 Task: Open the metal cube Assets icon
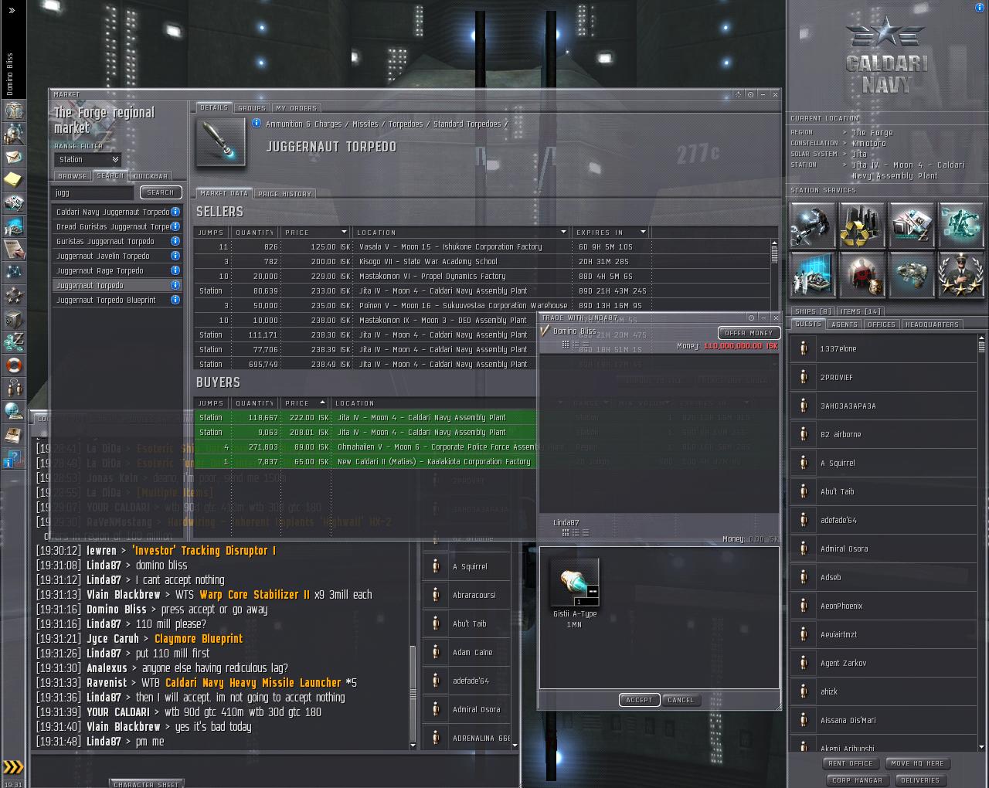tap(13, 319)
